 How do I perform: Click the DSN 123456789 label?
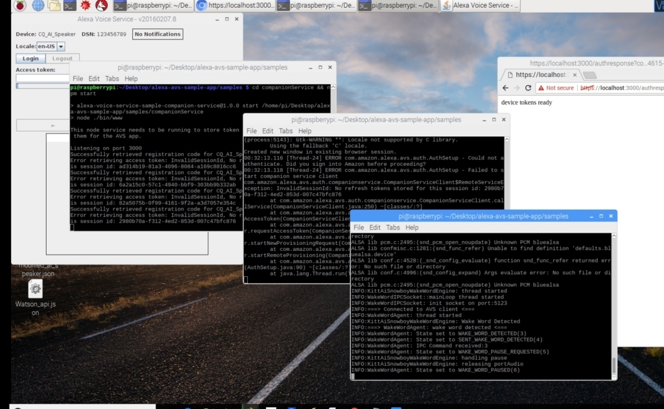click(104, 34)
